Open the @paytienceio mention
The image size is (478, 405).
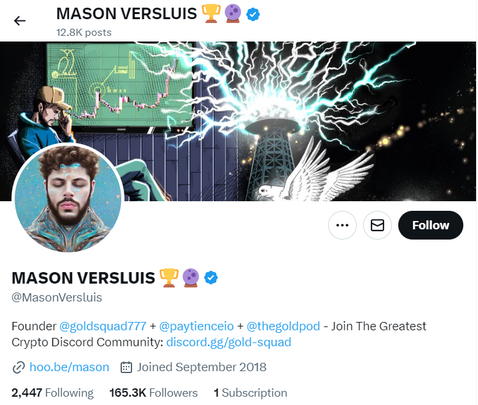197,326
